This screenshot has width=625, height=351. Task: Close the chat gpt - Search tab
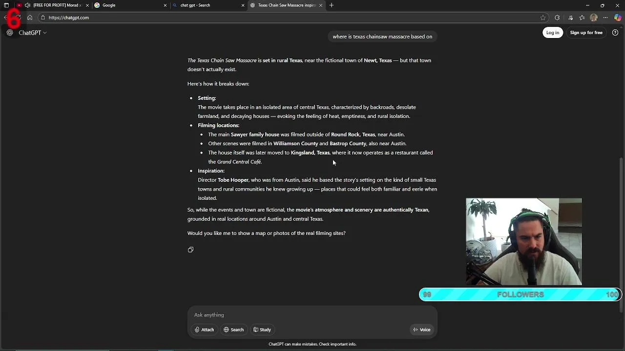coord(243,5)
